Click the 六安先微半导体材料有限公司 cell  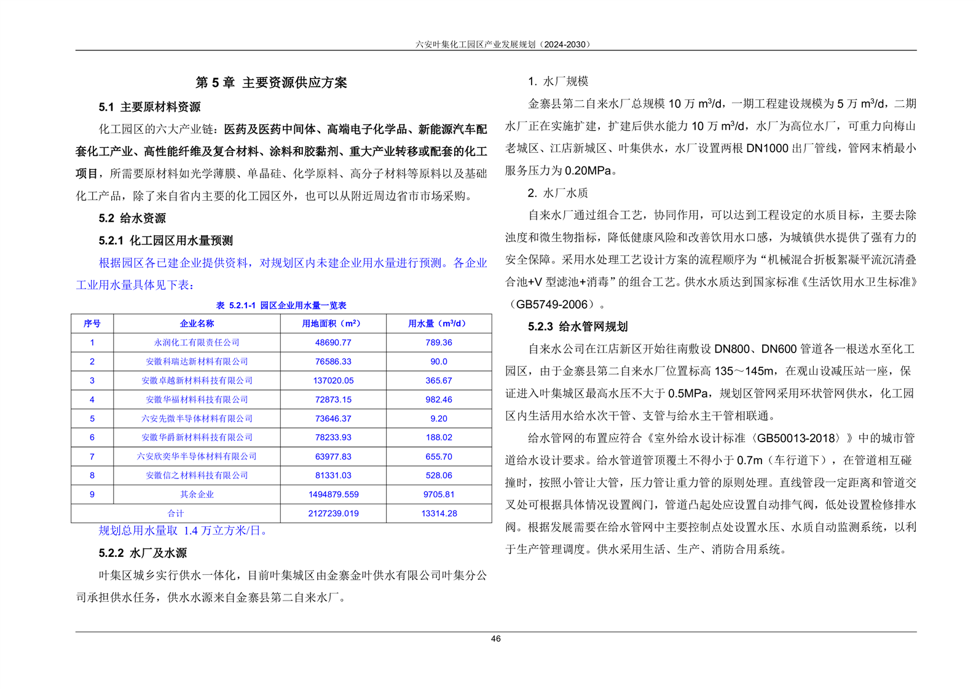click(x=197, y=418)
